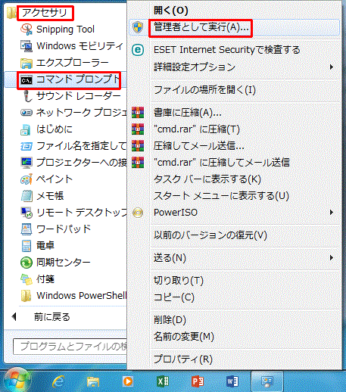346x392 pixels.
Task: Expand Windows PowerShell folder
Action: point(73,296)
